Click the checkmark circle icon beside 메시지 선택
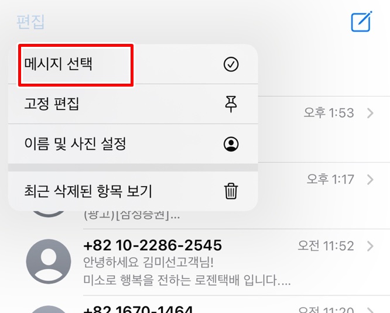The width and height of the screenshot is (390, 313). 231,64
